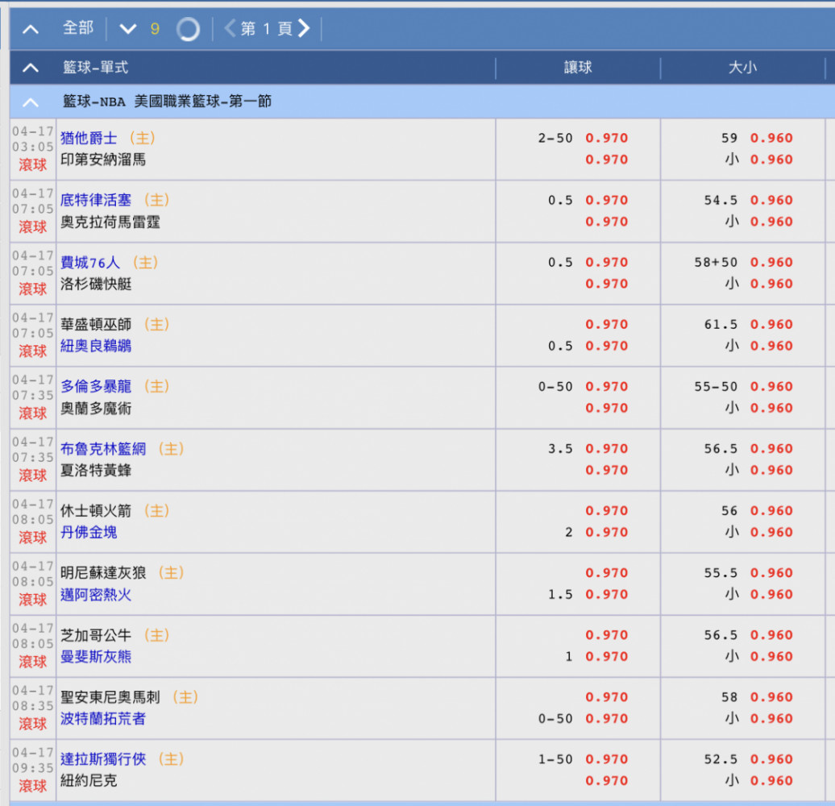Open team 波特蘭拓荒者
The height and width of the screenshot is (806, 835).
103,719
